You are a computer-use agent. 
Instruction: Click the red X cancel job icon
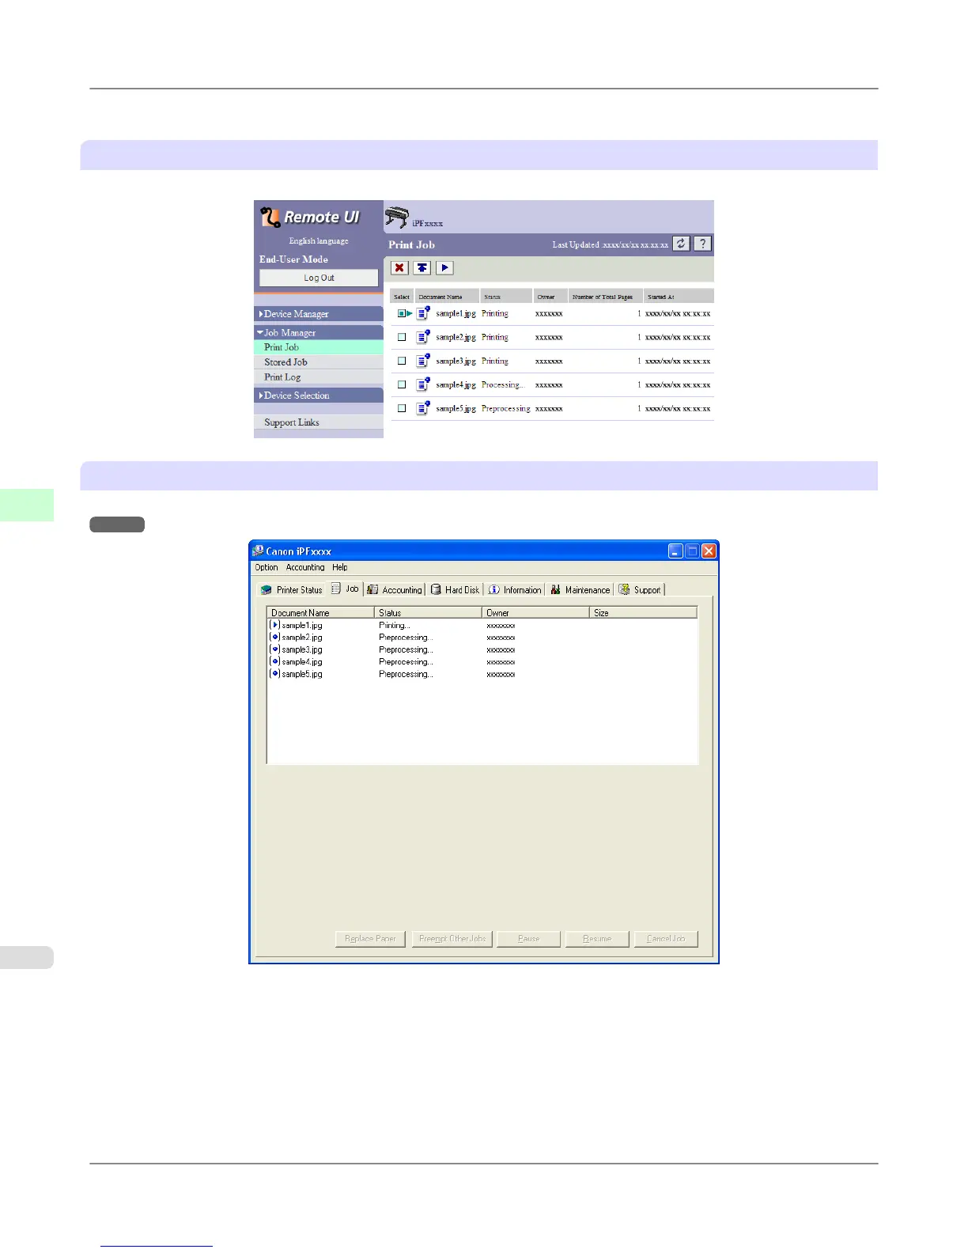click(x=399, y=268)
